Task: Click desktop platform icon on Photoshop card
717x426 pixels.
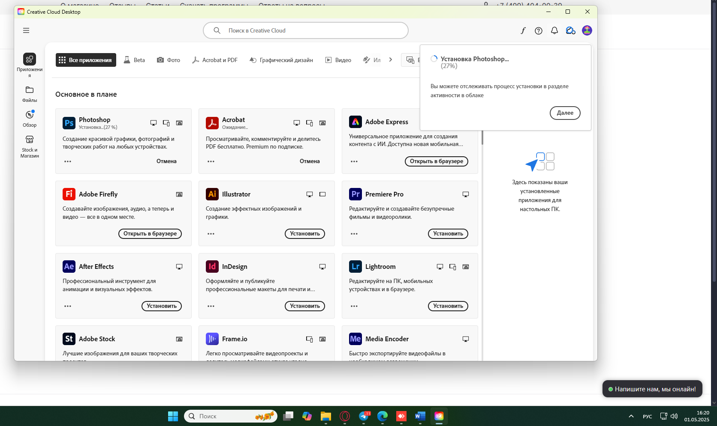Action: coord(154,123)
